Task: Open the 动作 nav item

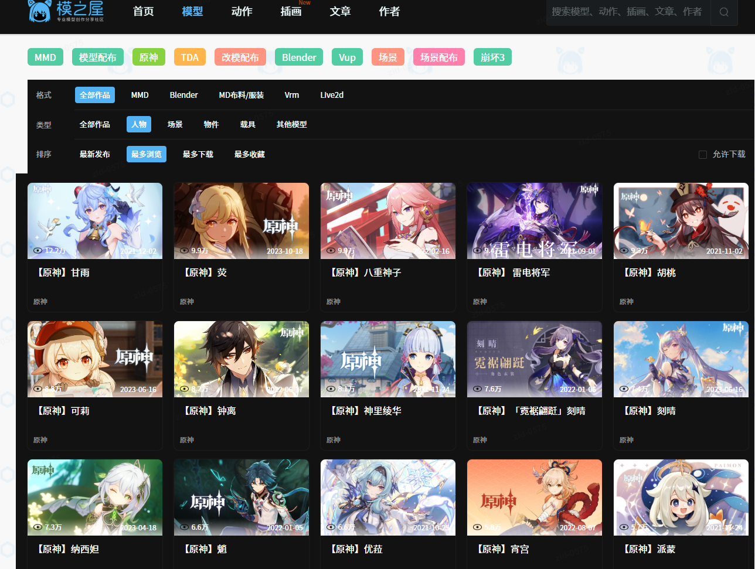Action: click(x=242, y=11)
